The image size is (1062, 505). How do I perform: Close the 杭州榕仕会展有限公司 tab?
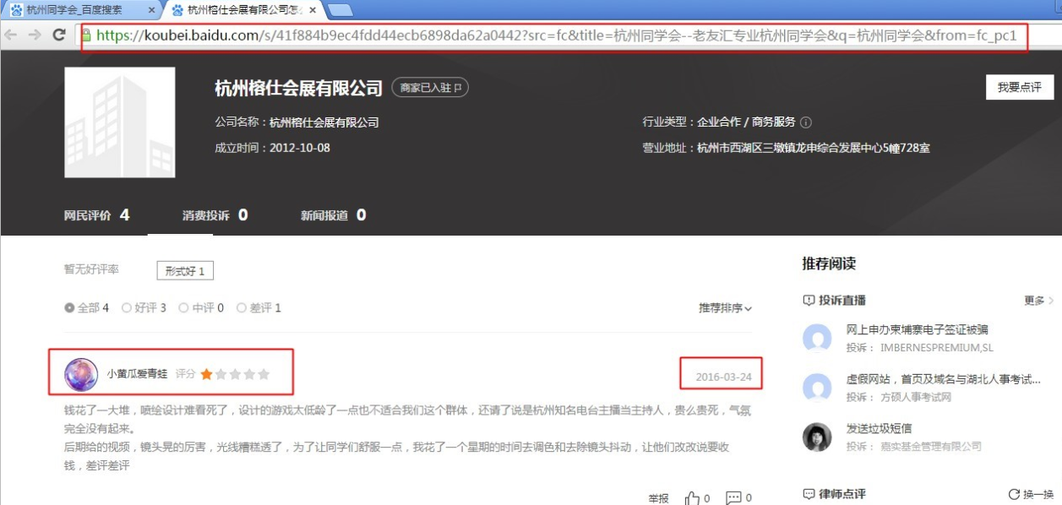coord(313,10)
